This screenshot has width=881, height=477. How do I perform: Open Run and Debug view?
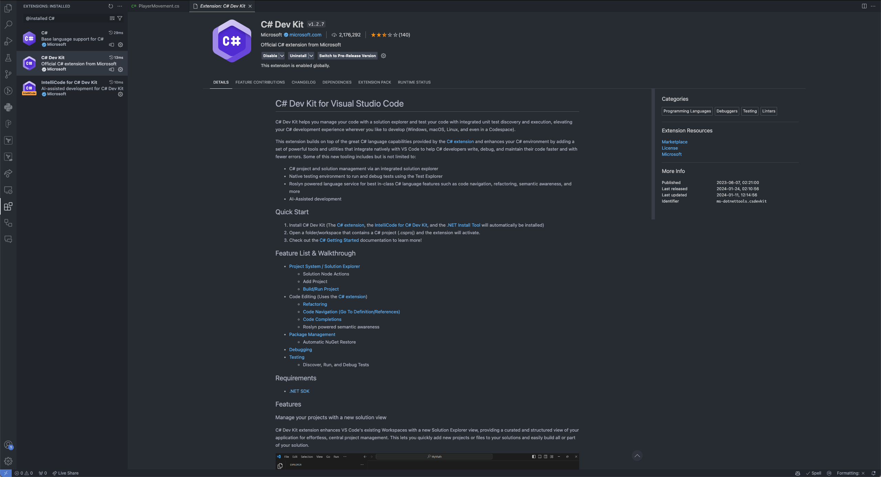tap(8, 41)
